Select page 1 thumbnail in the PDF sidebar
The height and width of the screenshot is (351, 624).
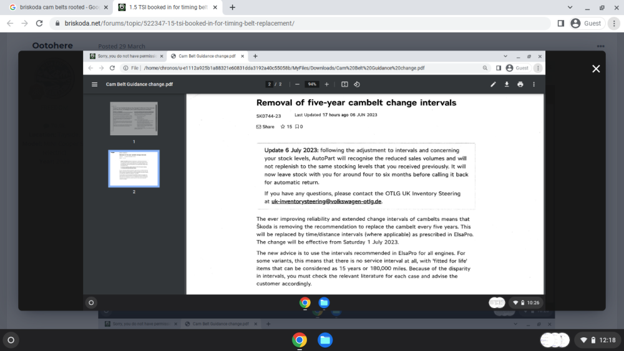coord(134,118)
